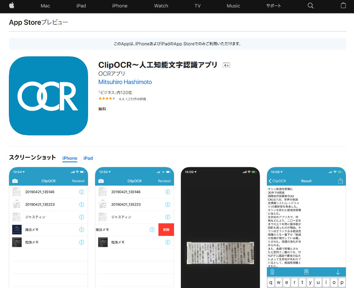This screenshot has width=354, height=288.
Task: Click the availability notice banner text
Action: tap(177, 44)
